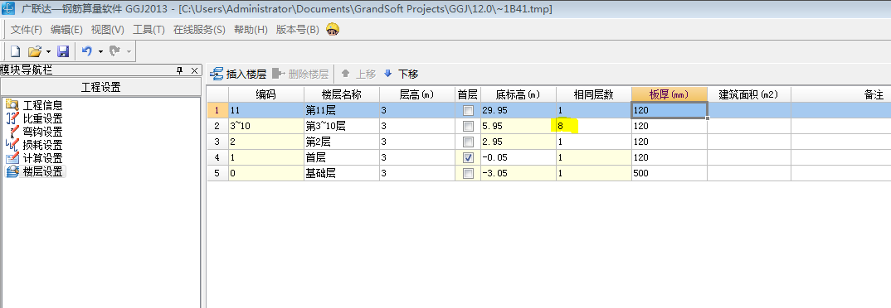Open the 工具(T) menu

pos(148,30)
